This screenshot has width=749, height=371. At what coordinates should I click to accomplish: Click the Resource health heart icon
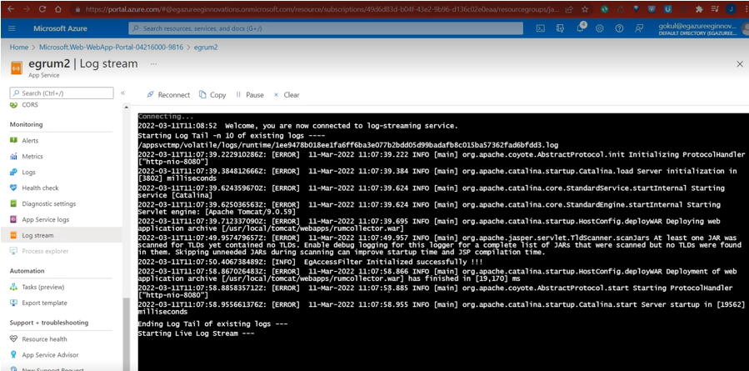(13, 339)
